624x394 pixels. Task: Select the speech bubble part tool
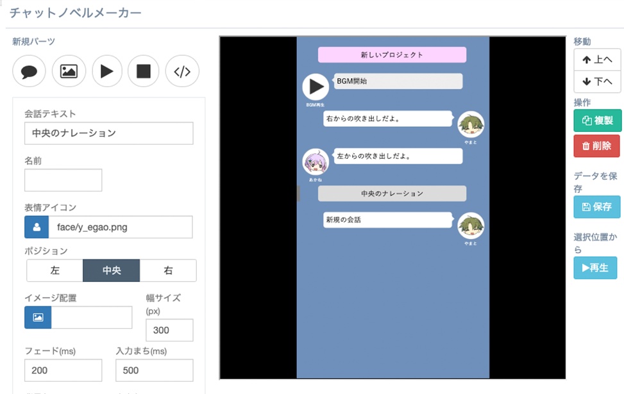click(x=28, y=71)
